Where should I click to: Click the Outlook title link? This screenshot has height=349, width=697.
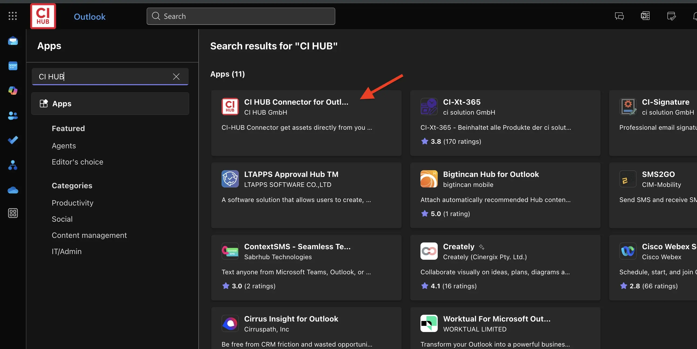pos(89,16)
